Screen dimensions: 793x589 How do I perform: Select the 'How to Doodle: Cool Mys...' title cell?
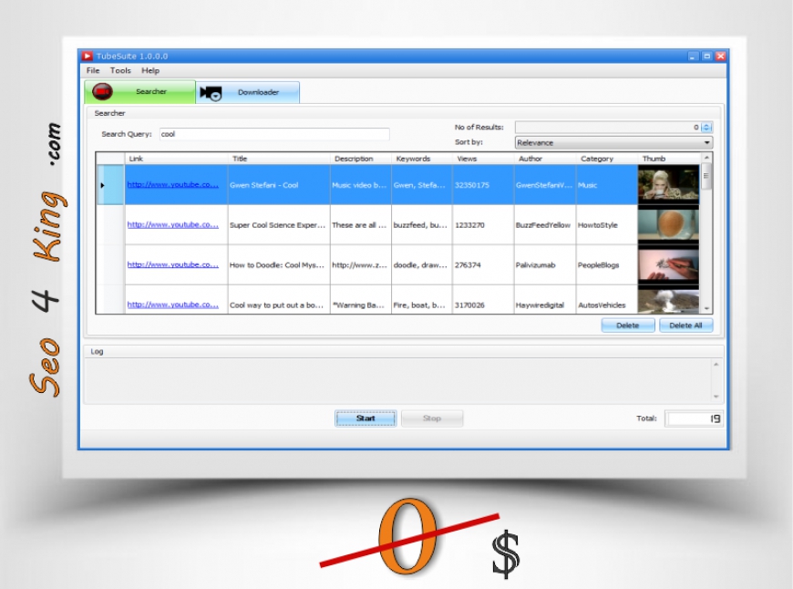(x=279, y=264)
